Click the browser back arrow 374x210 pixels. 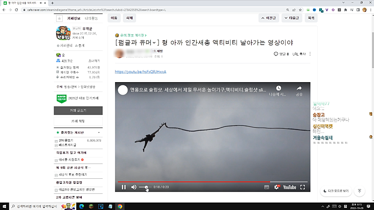pyautogui.click(x=4, y=10)
